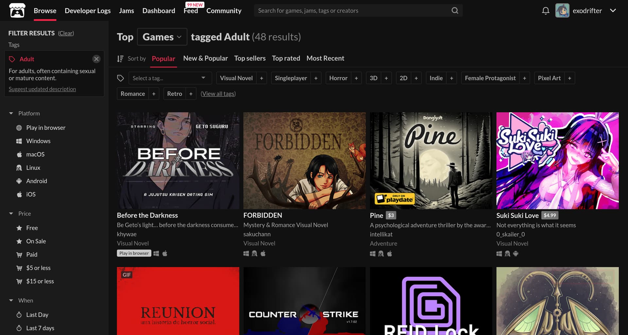
Task: Sort by New & Popular
Action: [x=205, y=58]
